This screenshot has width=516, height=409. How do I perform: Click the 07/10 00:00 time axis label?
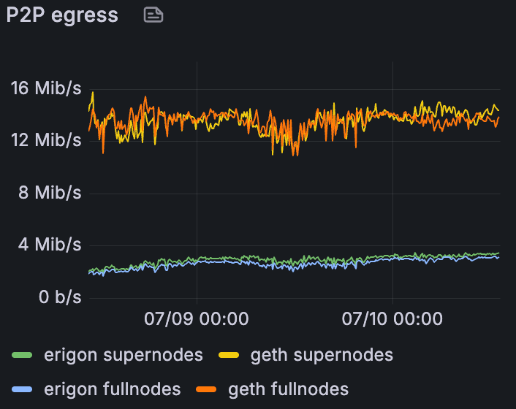(x=392, y=319)
